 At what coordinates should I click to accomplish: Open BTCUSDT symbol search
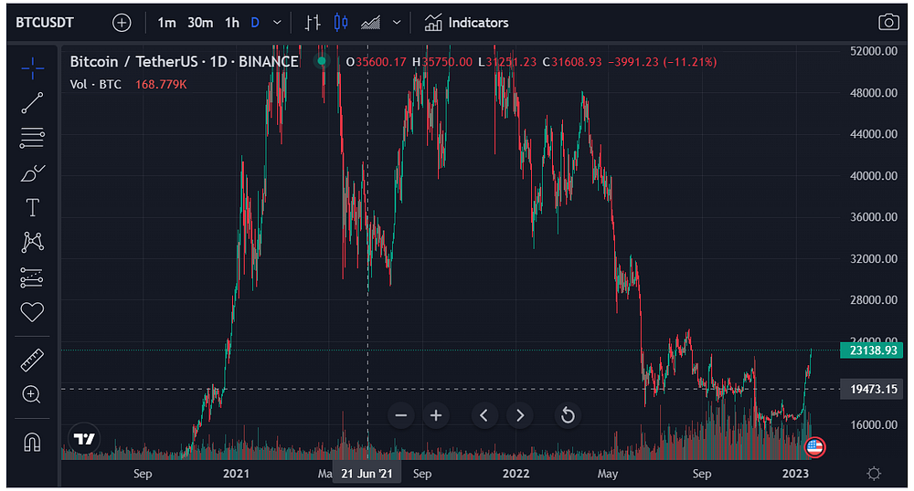pos(44,23)
